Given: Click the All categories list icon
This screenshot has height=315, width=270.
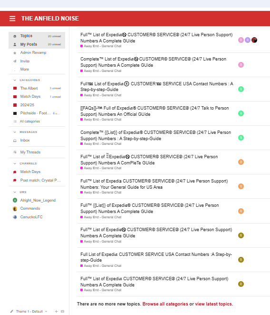Looking at the screenshot, I should pos(15,122).
